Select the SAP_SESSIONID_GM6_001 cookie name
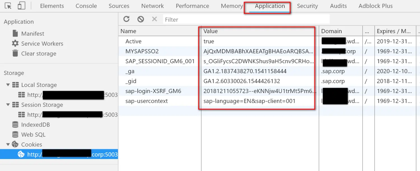The height and width of the screenshot is (171, 420). pos(160,61)
